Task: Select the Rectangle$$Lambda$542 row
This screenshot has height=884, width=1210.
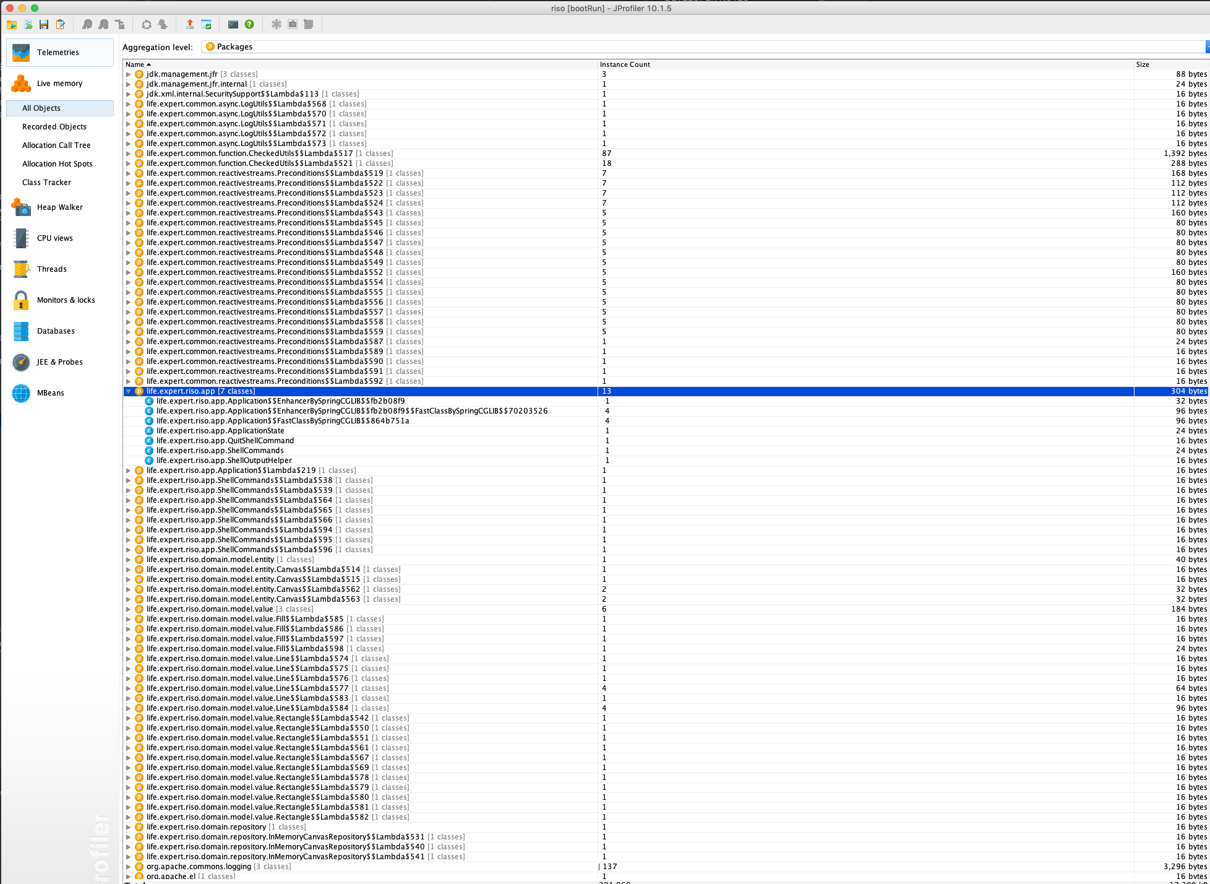Action: click(666, 718)
